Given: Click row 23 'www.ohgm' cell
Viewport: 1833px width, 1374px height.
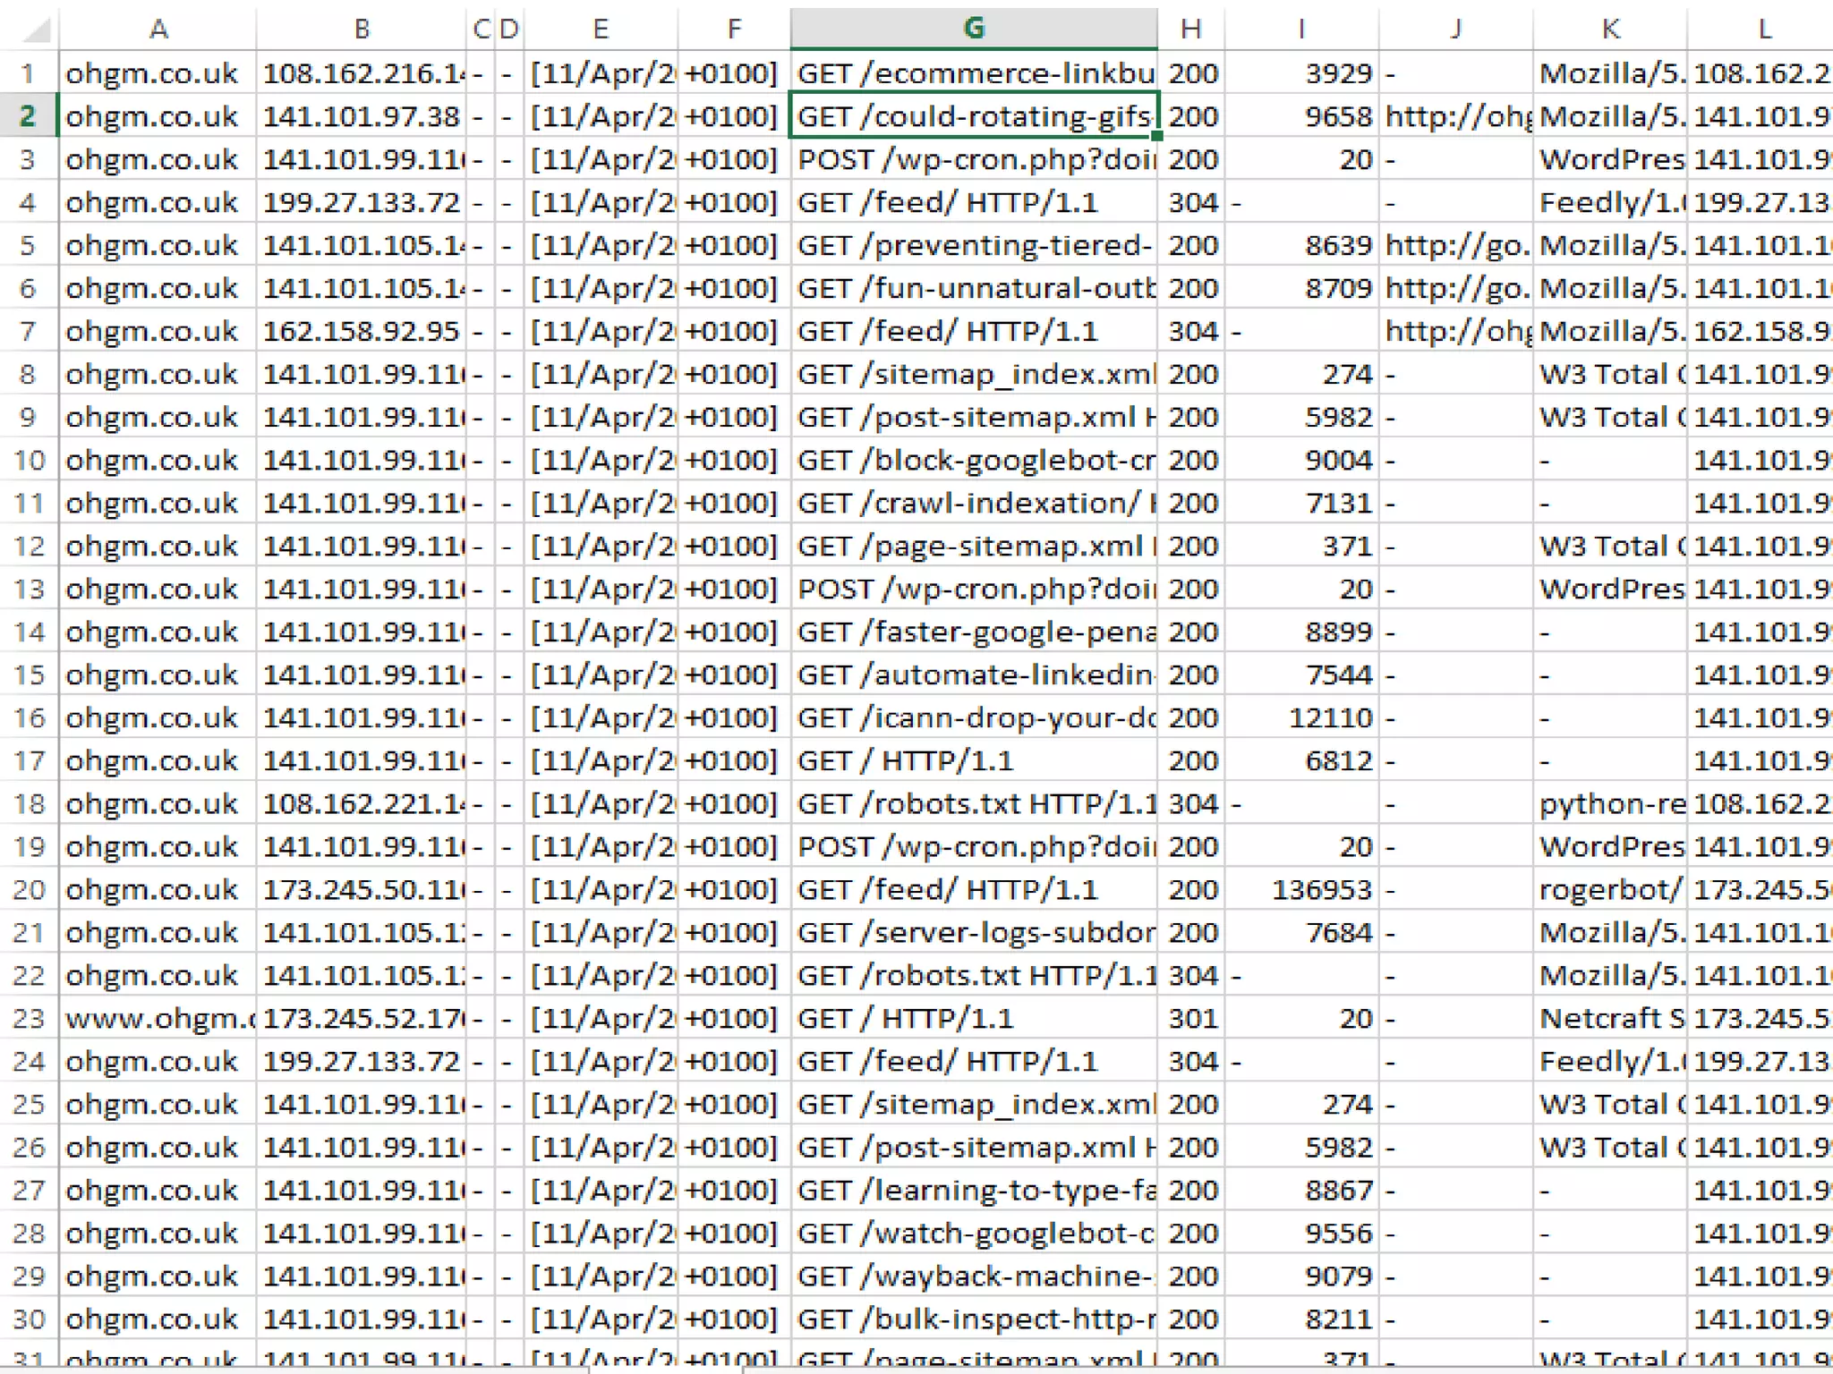Looking at the screenshot, I should coord(158,1018).
